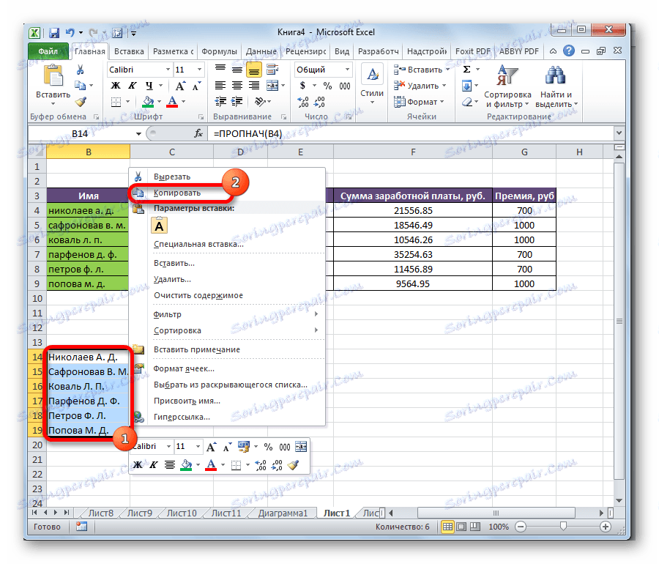Viewport: 659px width, 564px height.
Task: Click the formula bar input field
Action: pos(412,133)
